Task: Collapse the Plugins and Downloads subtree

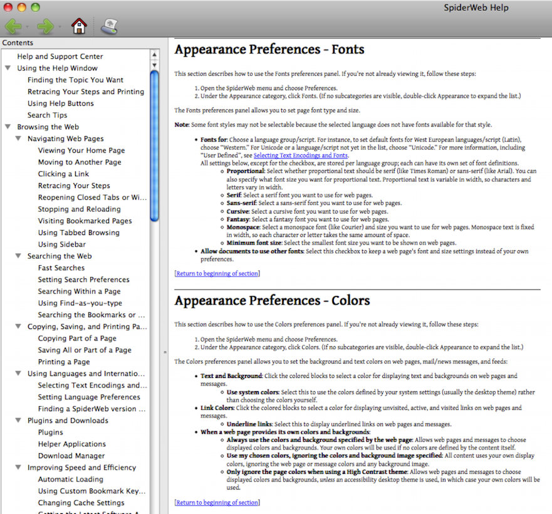Action: point(18,420)
